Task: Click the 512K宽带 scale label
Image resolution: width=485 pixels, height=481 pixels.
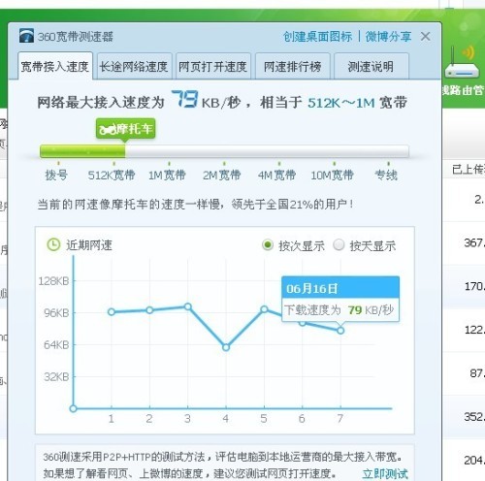Action: (x=112, y=175)
